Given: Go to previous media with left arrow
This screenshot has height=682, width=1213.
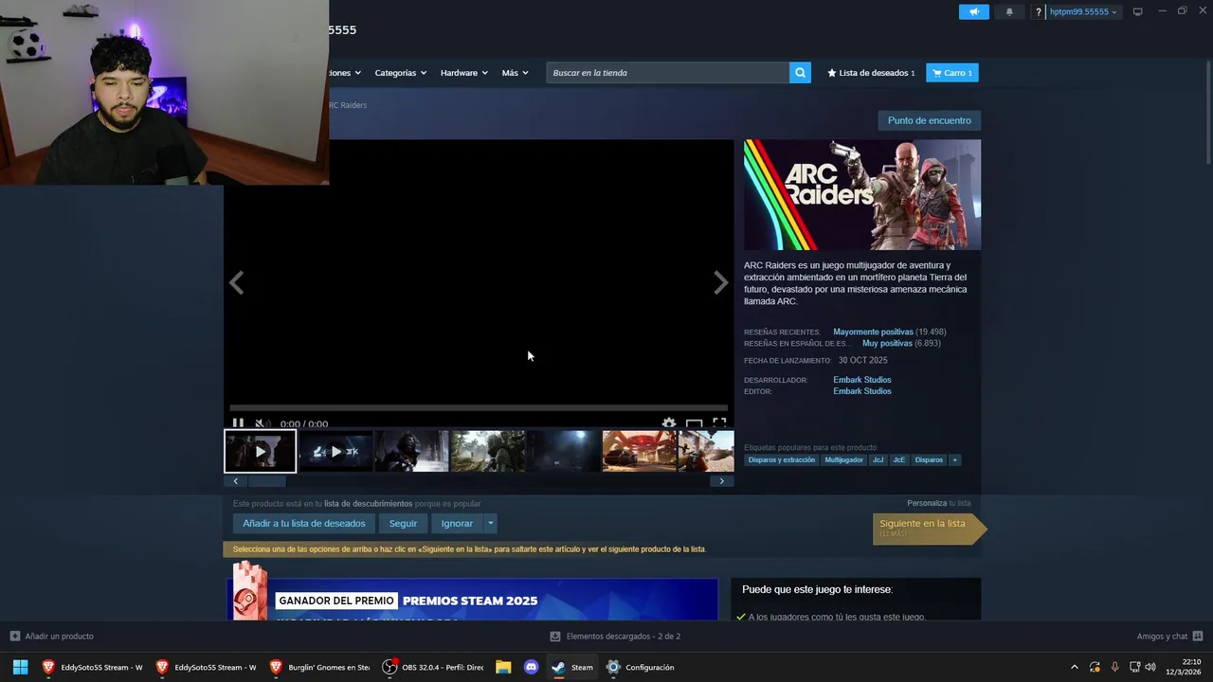Looking at the screenshot, I should click(236, 282).
